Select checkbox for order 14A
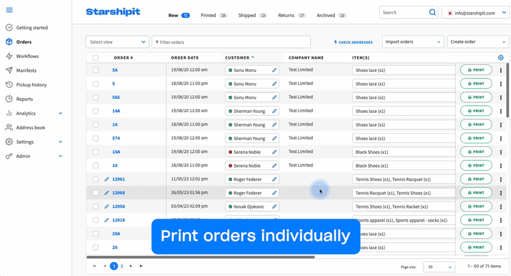511x276 pixels. (x=96, y=111)
